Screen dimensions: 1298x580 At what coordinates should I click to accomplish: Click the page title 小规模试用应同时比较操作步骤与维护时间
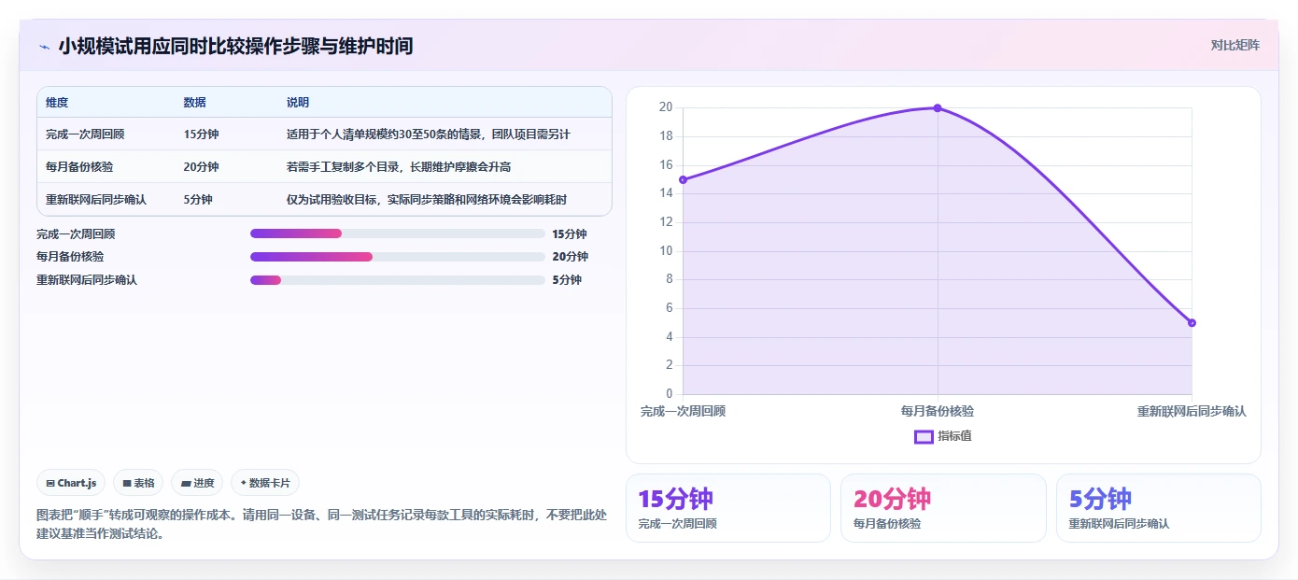[x=235, y=46]
